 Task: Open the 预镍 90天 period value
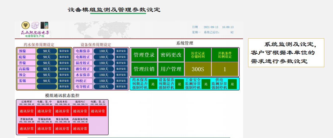point(47,51)
